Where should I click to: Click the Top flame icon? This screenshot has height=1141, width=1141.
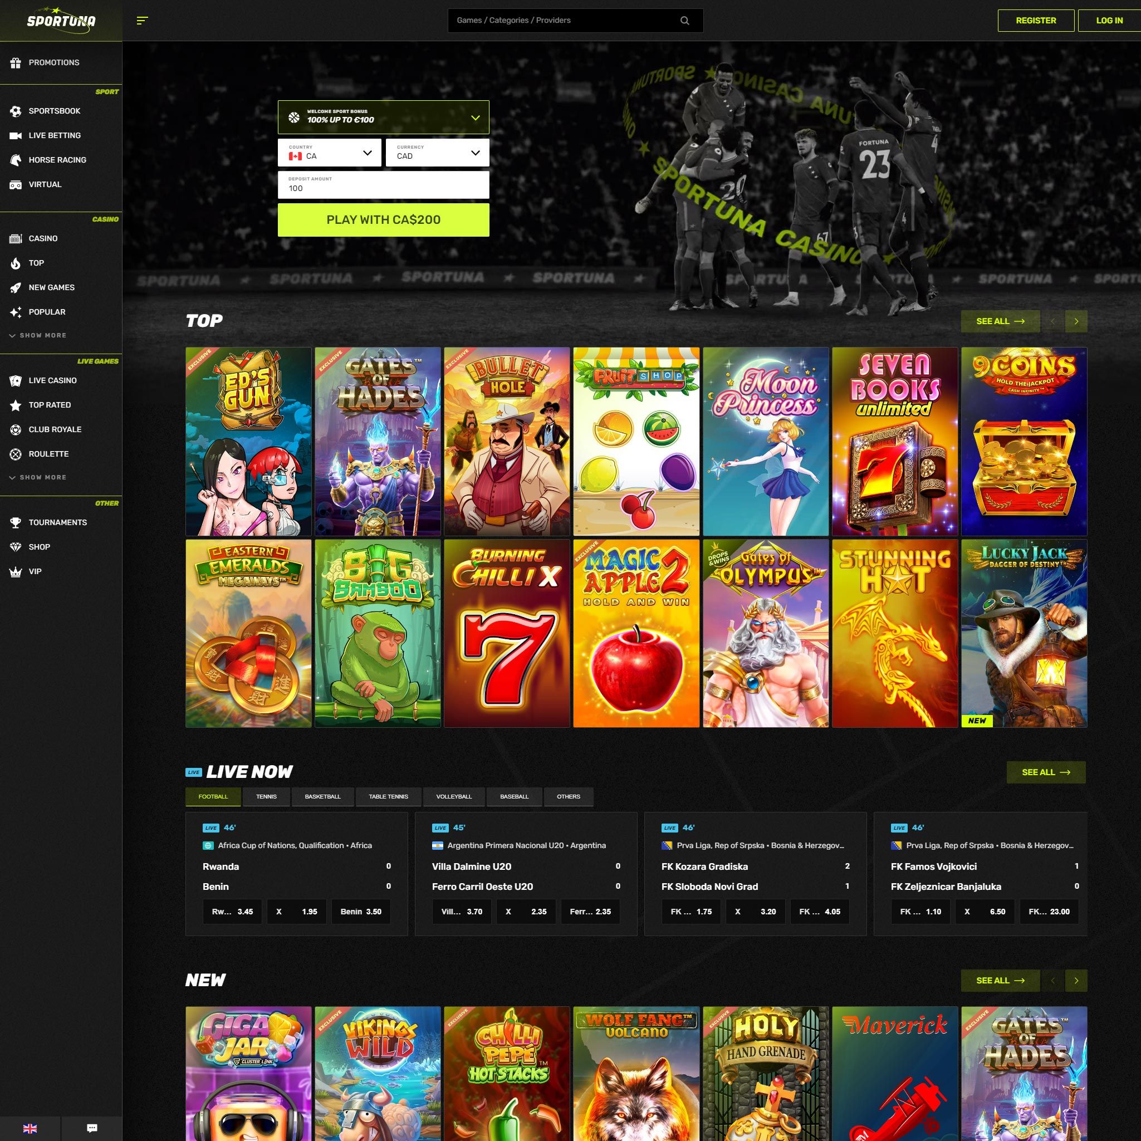(16, 263)
